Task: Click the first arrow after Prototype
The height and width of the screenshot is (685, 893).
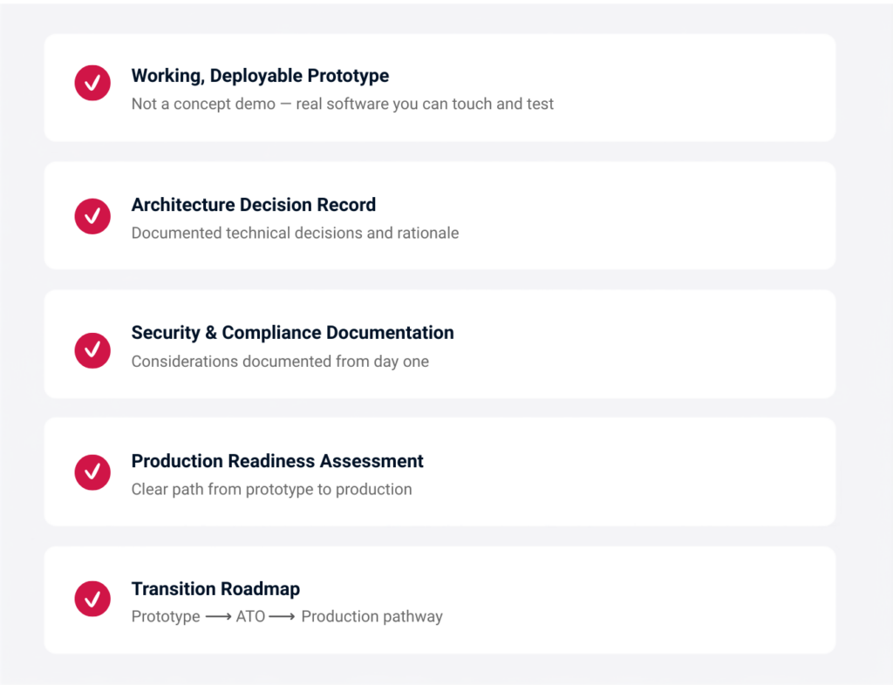Action: [218, 617]
